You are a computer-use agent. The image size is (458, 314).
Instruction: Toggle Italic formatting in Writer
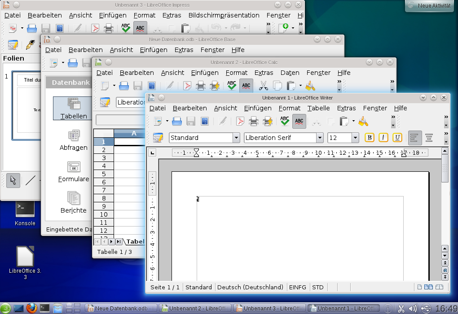point(383,138)
